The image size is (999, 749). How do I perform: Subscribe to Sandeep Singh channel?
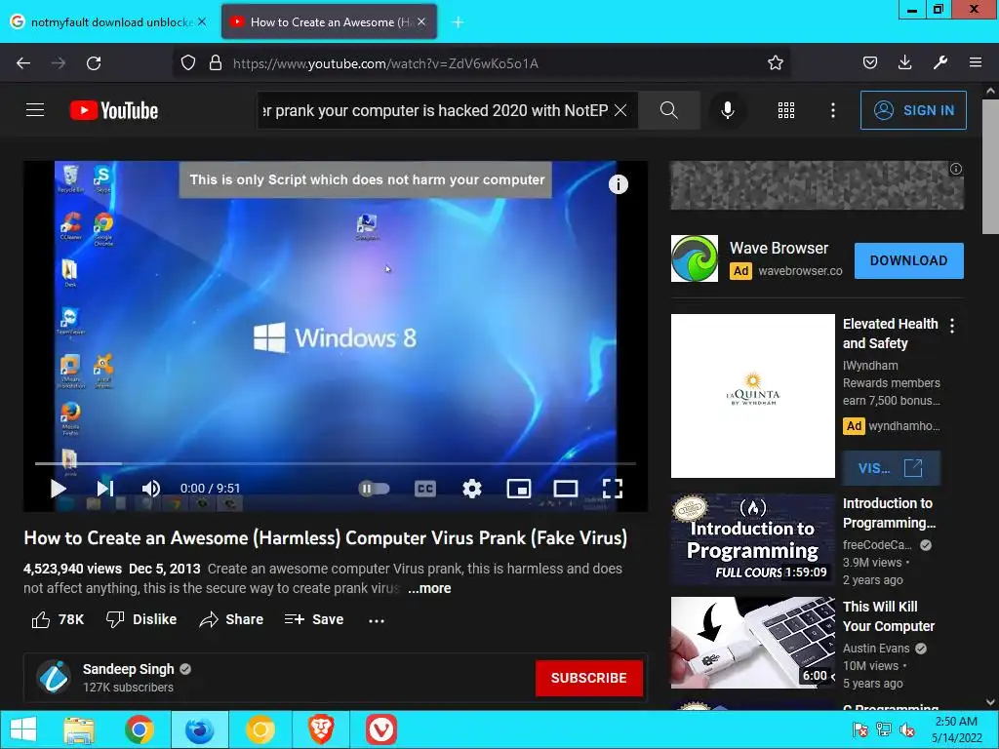click(588, 678)
